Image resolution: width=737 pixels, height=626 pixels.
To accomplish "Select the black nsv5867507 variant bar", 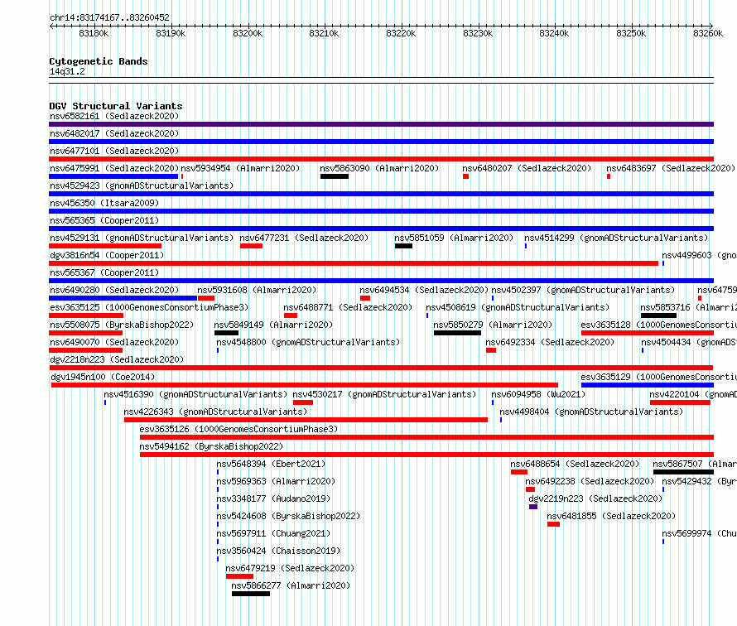I will [683, 472].
